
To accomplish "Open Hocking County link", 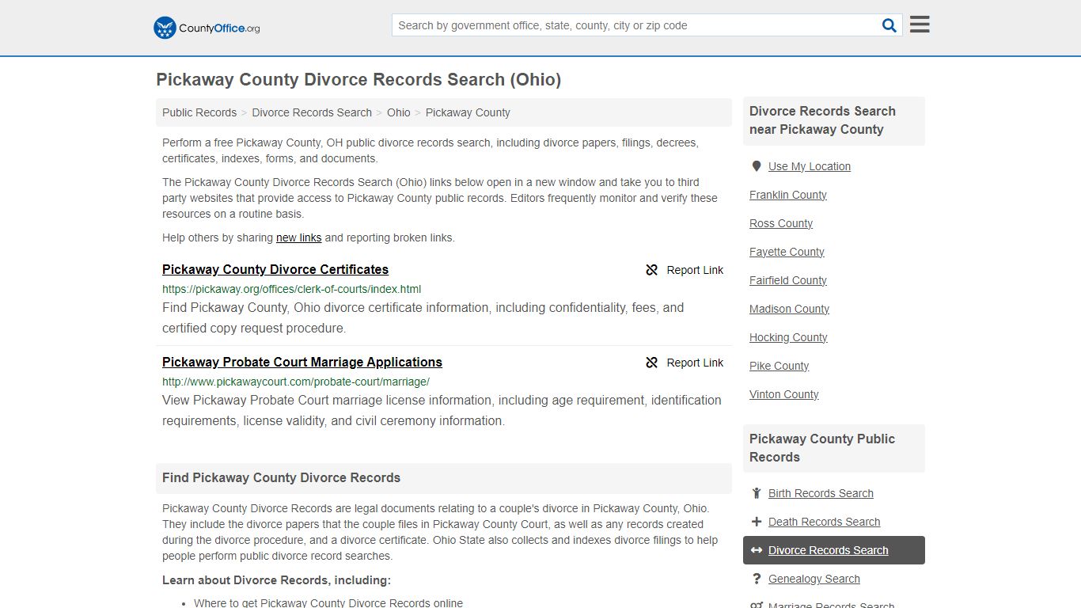I will (788, 337).
